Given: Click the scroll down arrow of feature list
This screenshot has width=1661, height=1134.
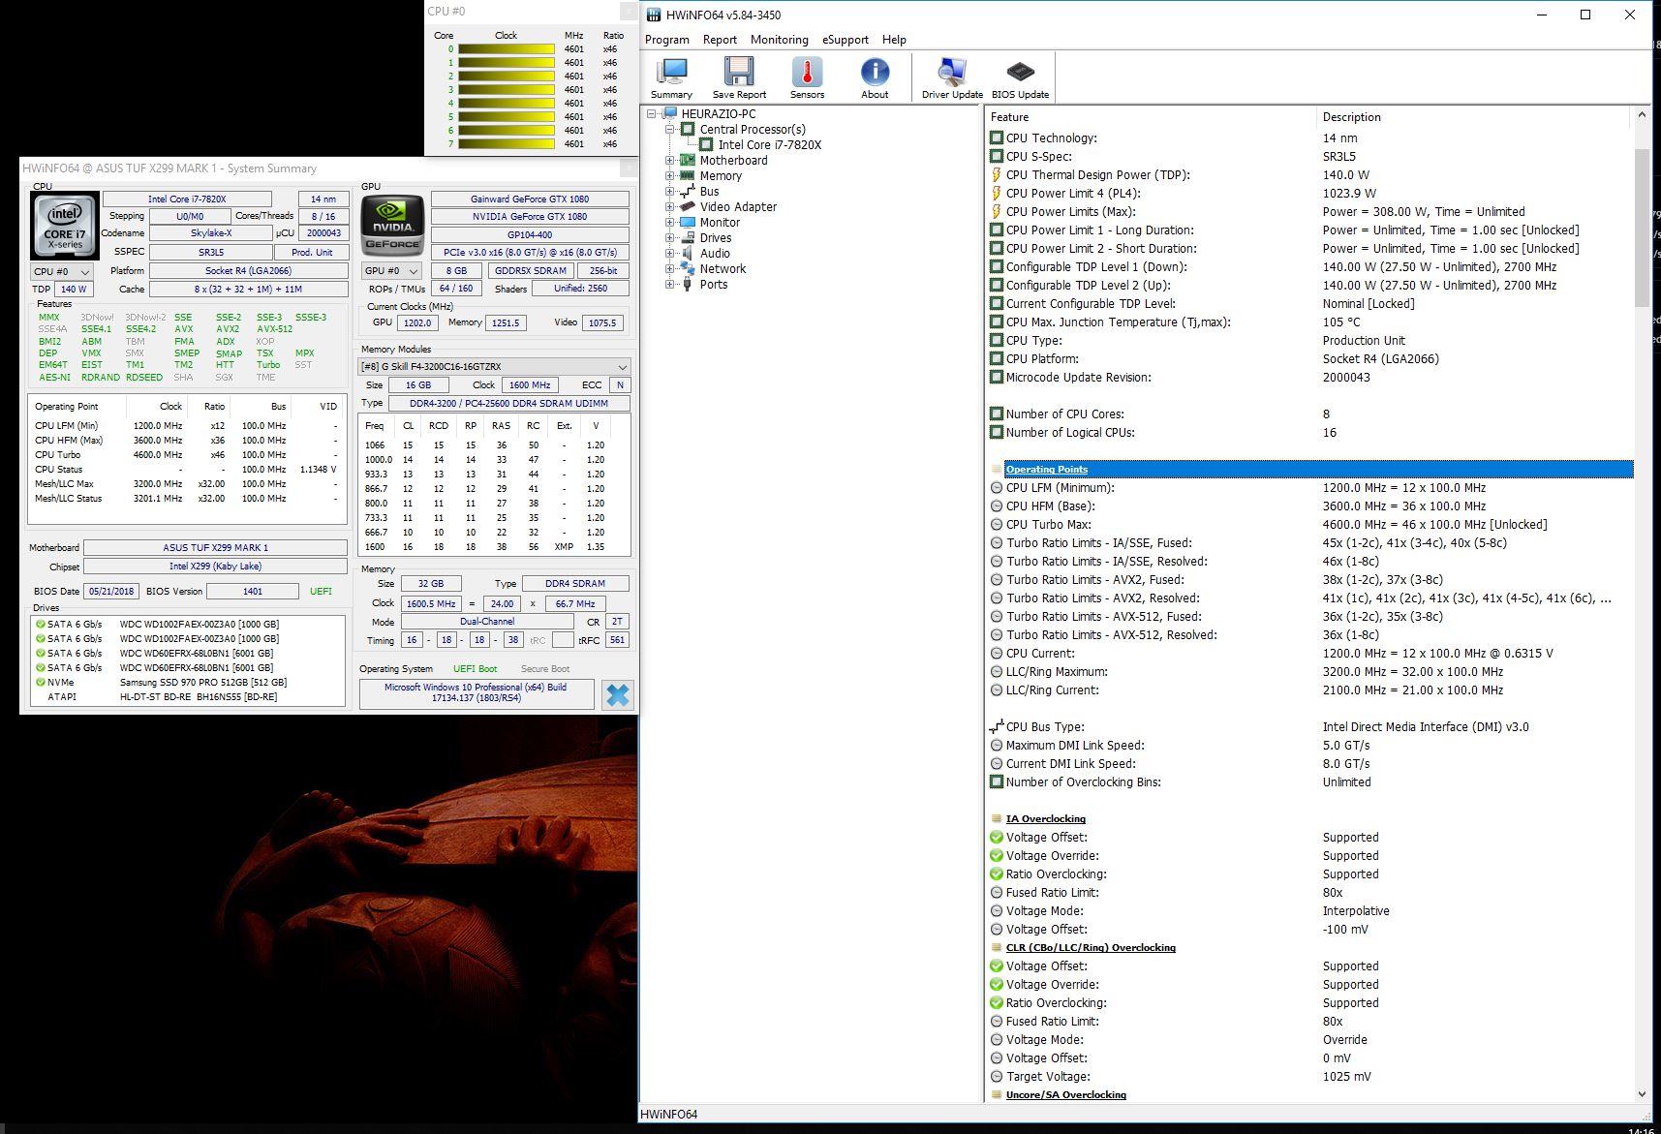Looking at the screenshot, I should pyautogui.click(x=1641, y=1093).
